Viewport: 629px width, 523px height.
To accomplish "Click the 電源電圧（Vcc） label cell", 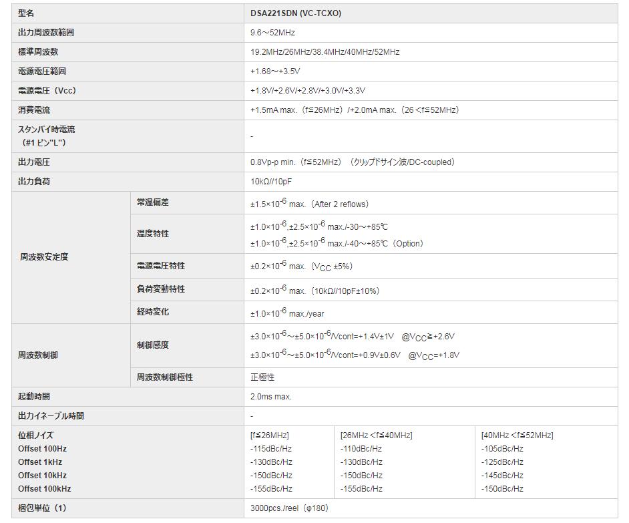I will [x=47, y=91].
